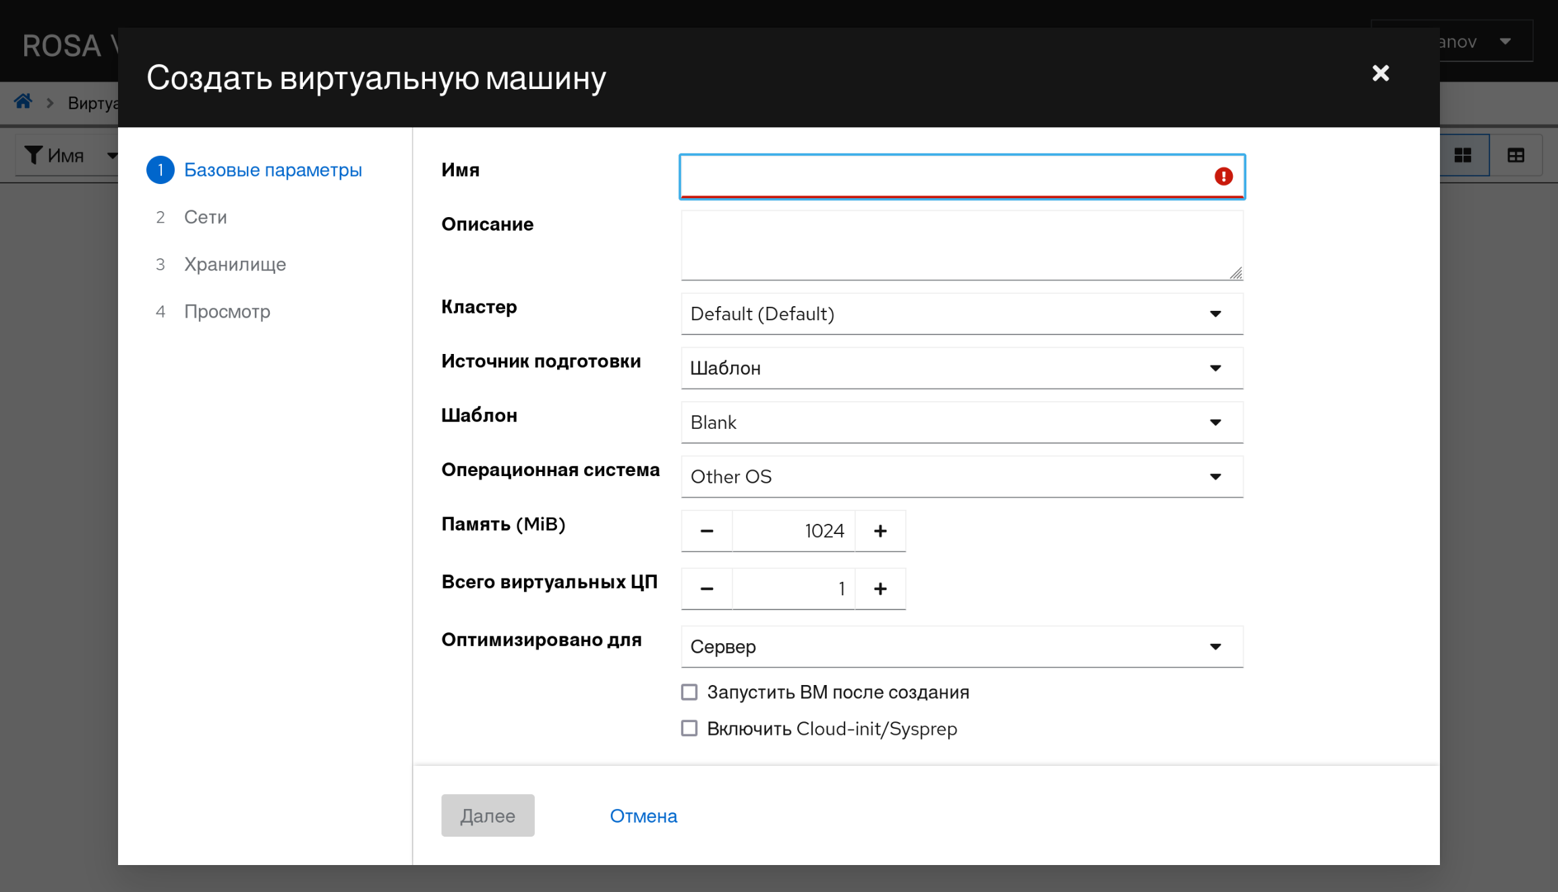The height and width of the screenshot is (892, 1558).
Task: Close the create virtual machine dialog
Action: pos(1380,73)
